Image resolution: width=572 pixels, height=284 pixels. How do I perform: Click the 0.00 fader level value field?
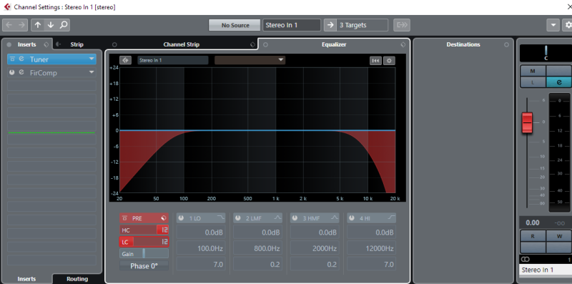pyautogui.click(x=533, y=222)
